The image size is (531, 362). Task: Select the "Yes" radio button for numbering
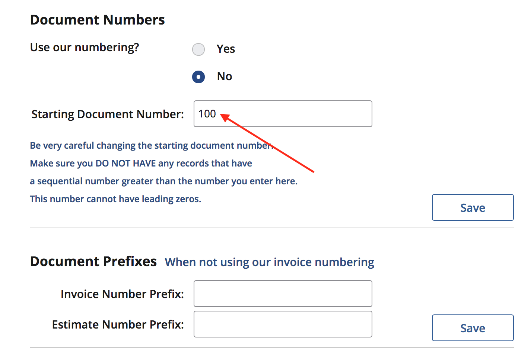coord(198,49)
